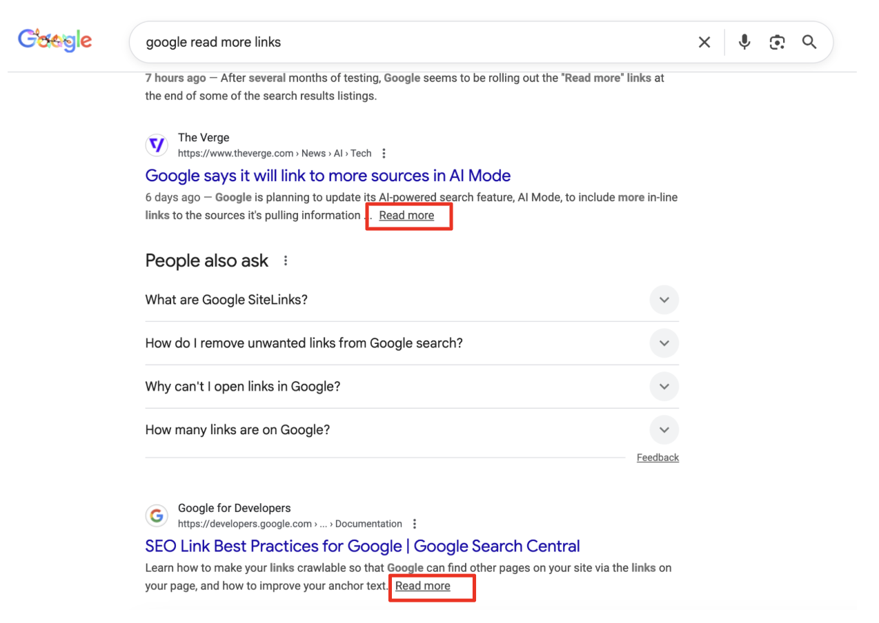Click the microphone icon for voice search
The image size is (879, 623).
coord(744,42)
